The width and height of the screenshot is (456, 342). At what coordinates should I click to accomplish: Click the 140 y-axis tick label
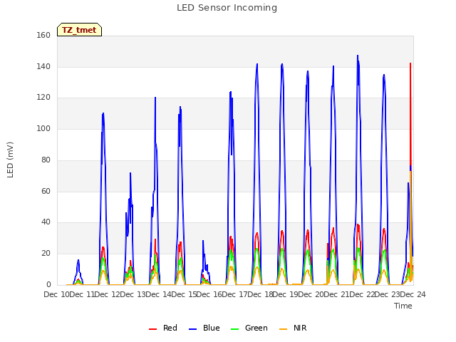coord(43,66)
